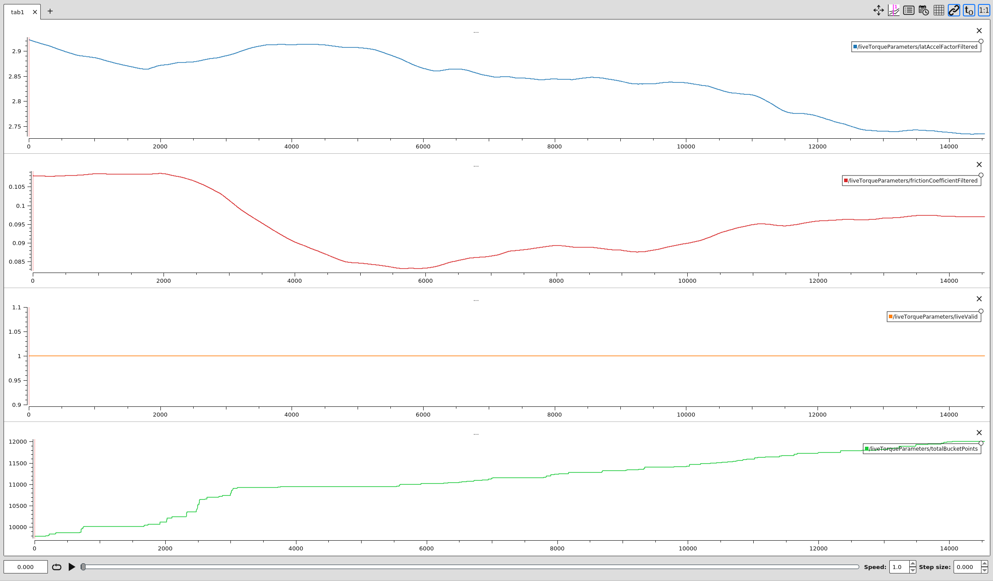Toggle the 1:1 ratio button
Viewport: 993px width, 581px height.
(x=984, y=10)
